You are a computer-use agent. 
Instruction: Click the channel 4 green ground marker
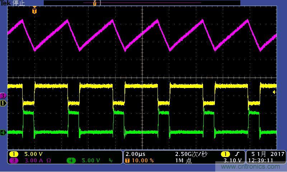click(x=3, y=133)
